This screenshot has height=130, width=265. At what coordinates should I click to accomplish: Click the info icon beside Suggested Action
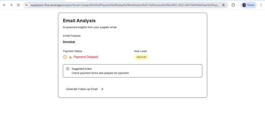coord(68,69)
